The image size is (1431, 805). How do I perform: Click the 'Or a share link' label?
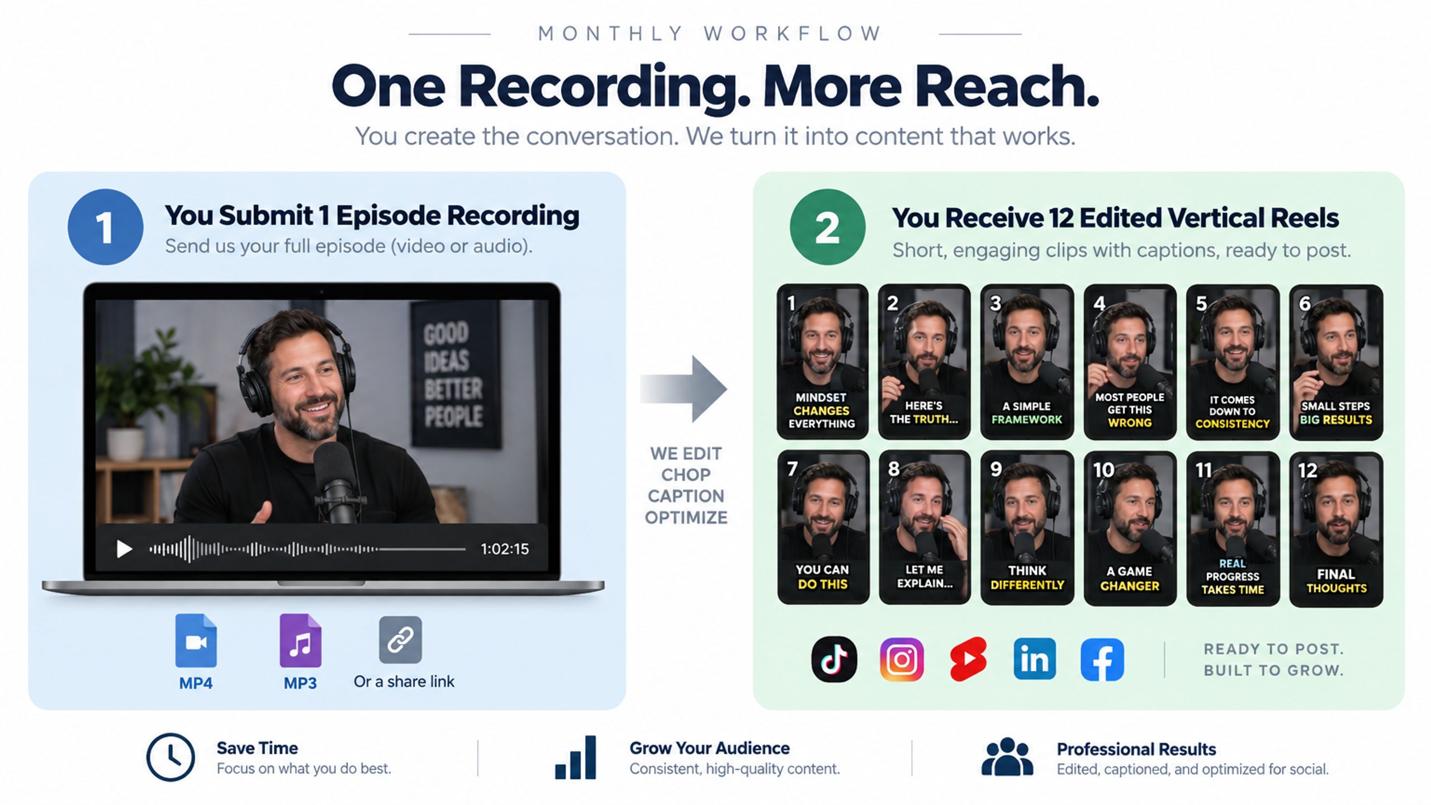[404, 681]
